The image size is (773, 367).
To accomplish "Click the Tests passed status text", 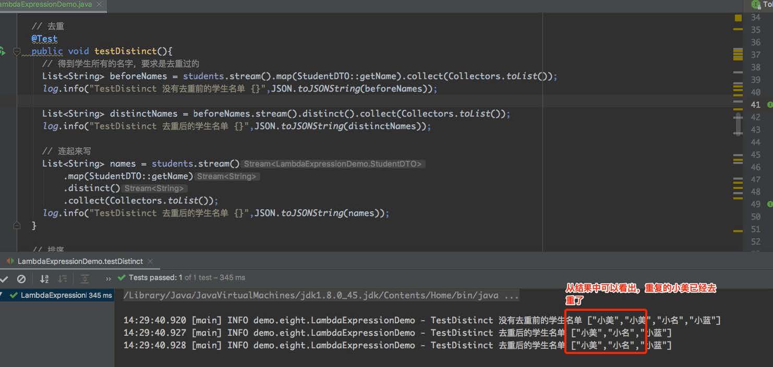I will click(x=187, y=277).
